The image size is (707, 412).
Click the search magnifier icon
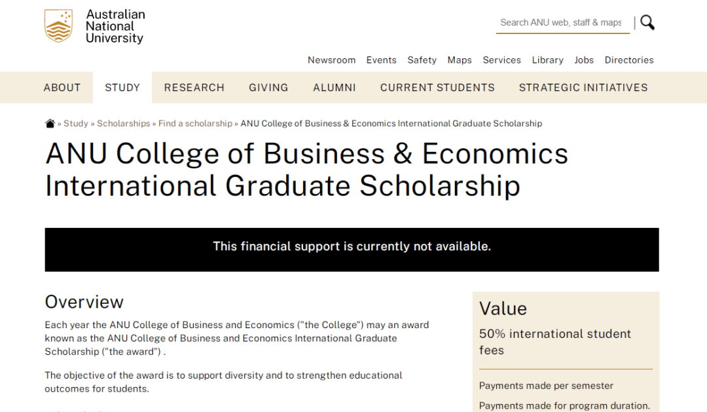coord(647,23)
